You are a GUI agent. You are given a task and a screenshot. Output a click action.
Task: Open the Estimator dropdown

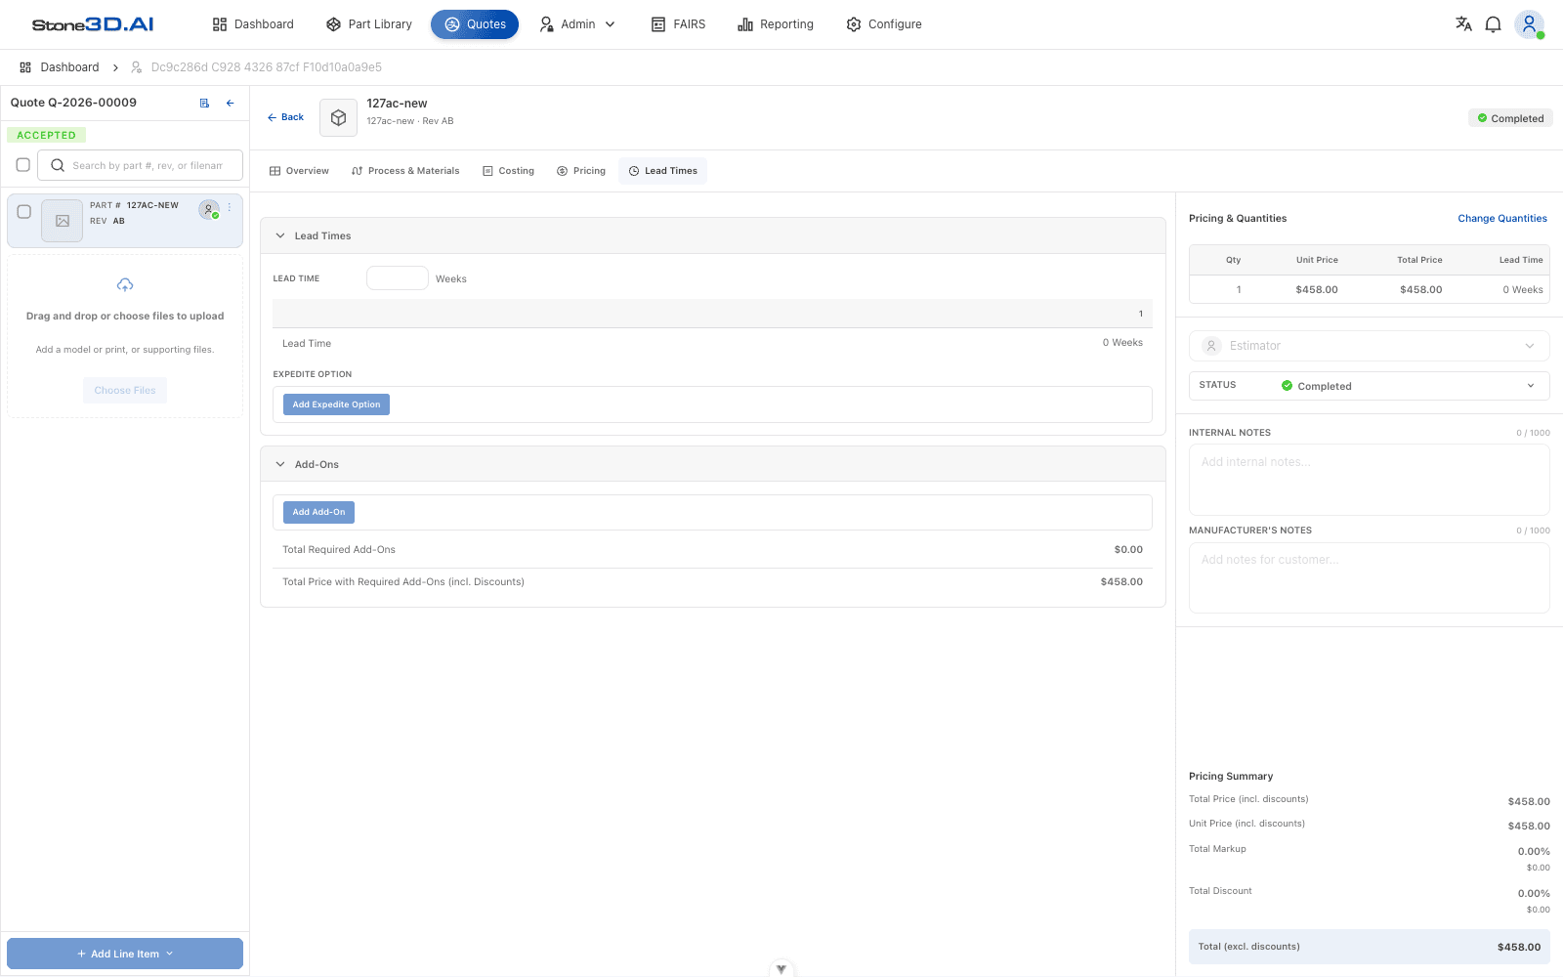point(1369,346)
